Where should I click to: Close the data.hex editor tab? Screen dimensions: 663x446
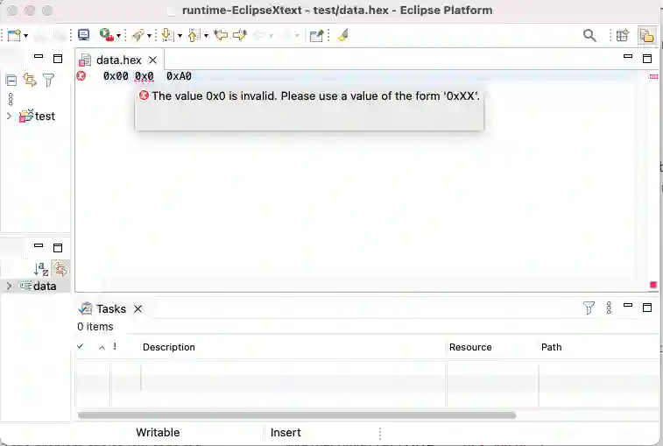click(152, 60)
